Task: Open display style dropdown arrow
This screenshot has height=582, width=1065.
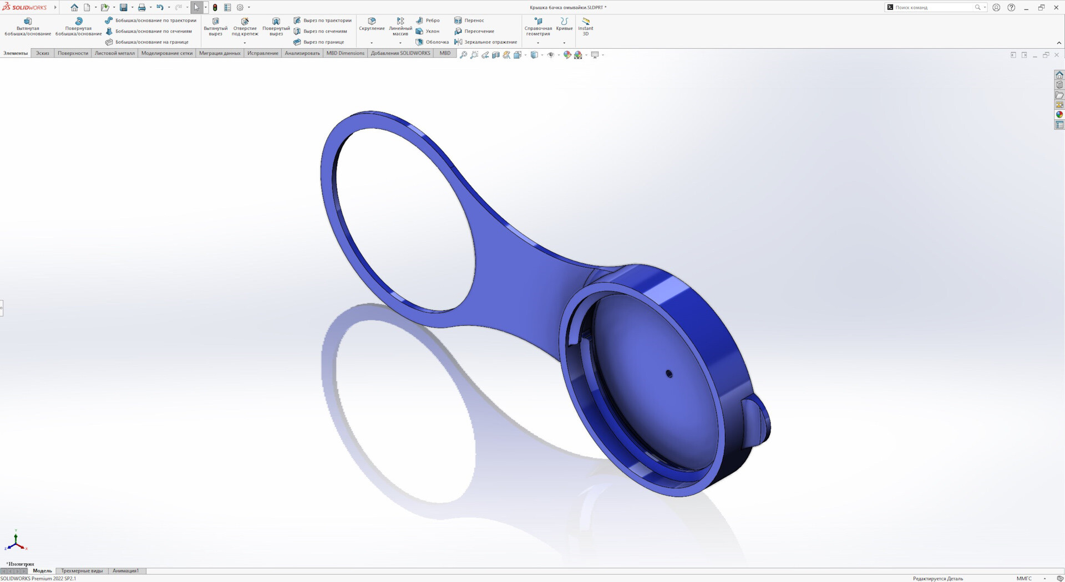Action: (542, 55)
